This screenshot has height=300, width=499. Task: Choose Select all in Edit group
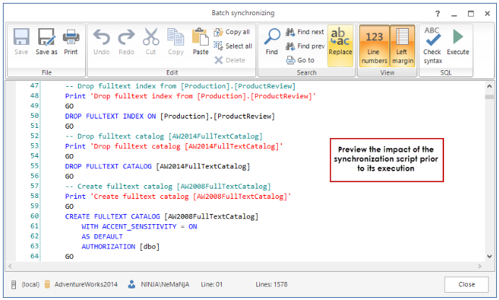pos(233,46)
